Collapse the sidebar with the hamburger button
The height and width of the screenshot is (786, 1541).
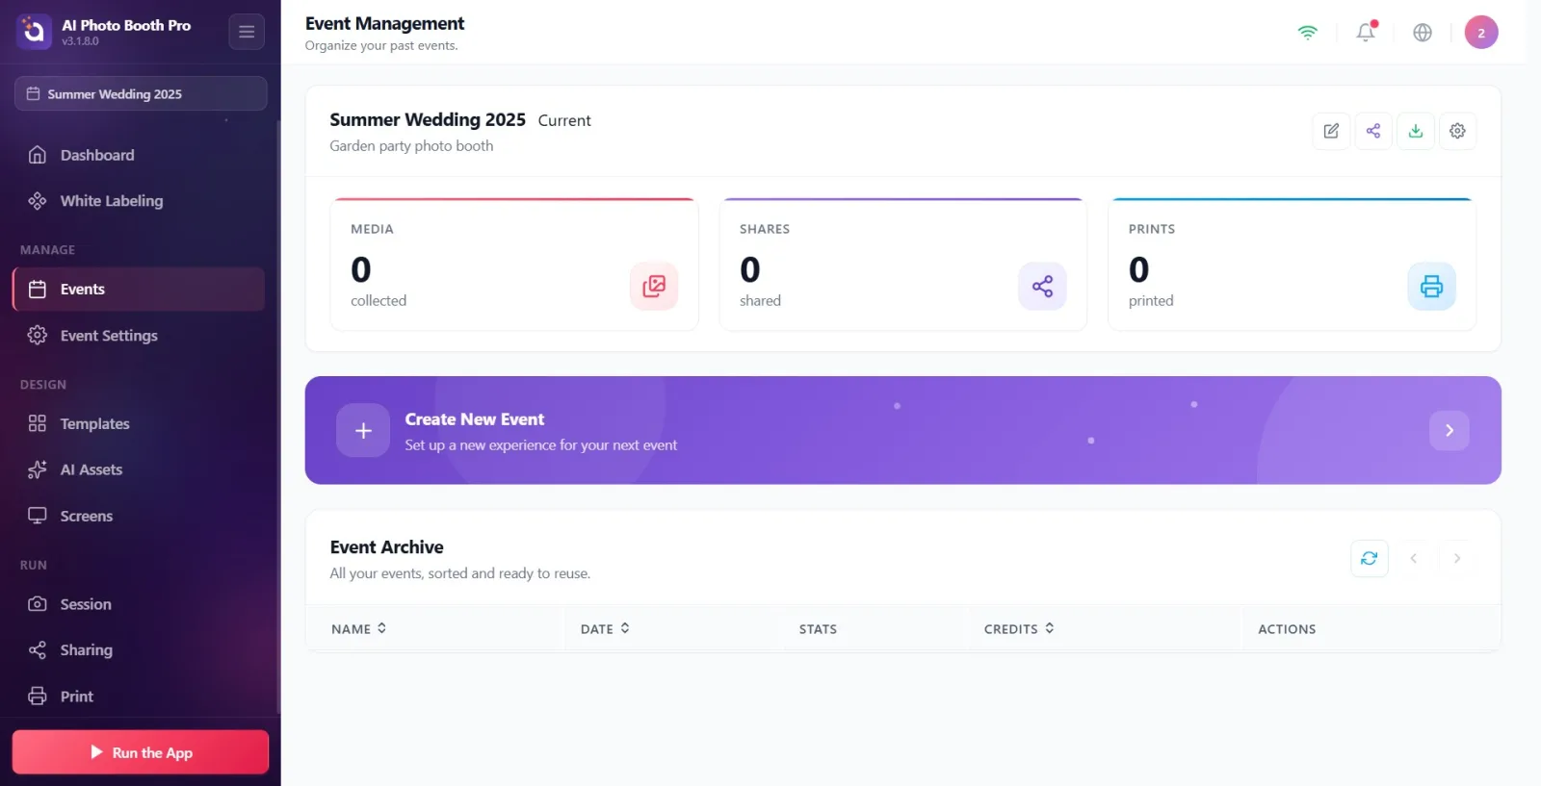pyautogui.click(x=247, y=32)
